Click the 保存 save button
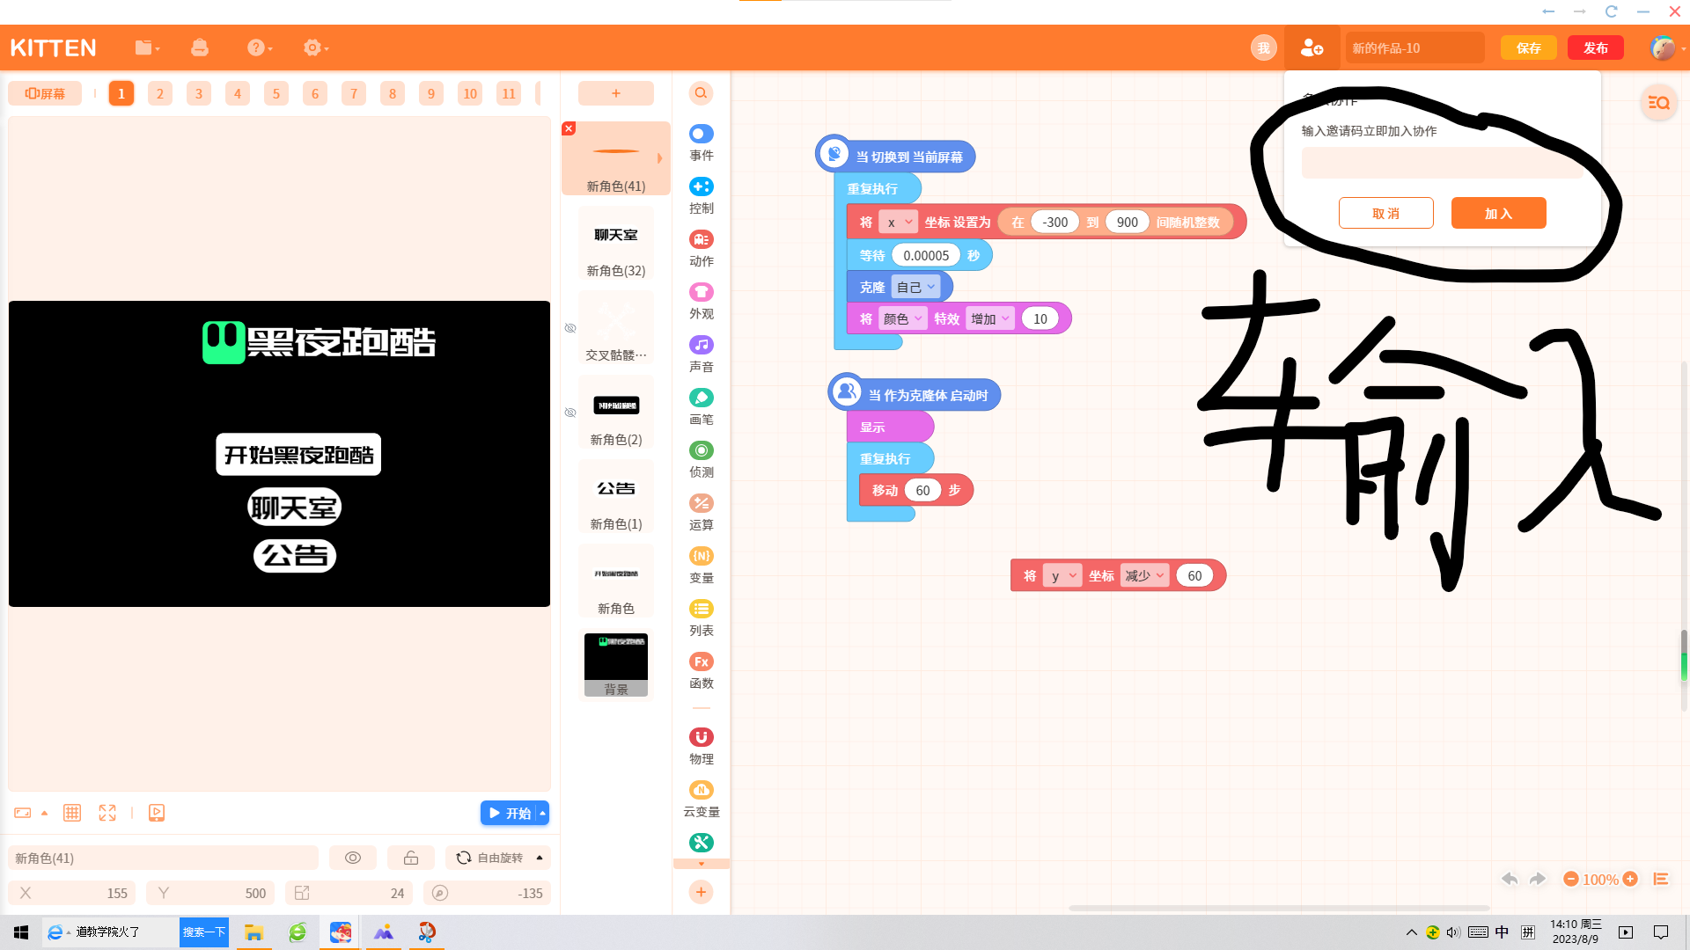Image resolution: width=1690 pixels, height=950 pixels. 1529,47
